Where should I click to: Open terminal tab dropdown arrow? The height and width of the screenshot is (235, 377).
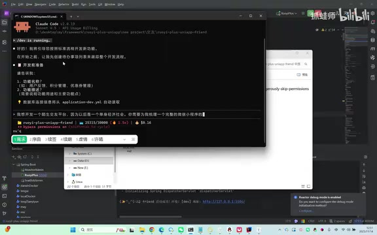[78, 16]
